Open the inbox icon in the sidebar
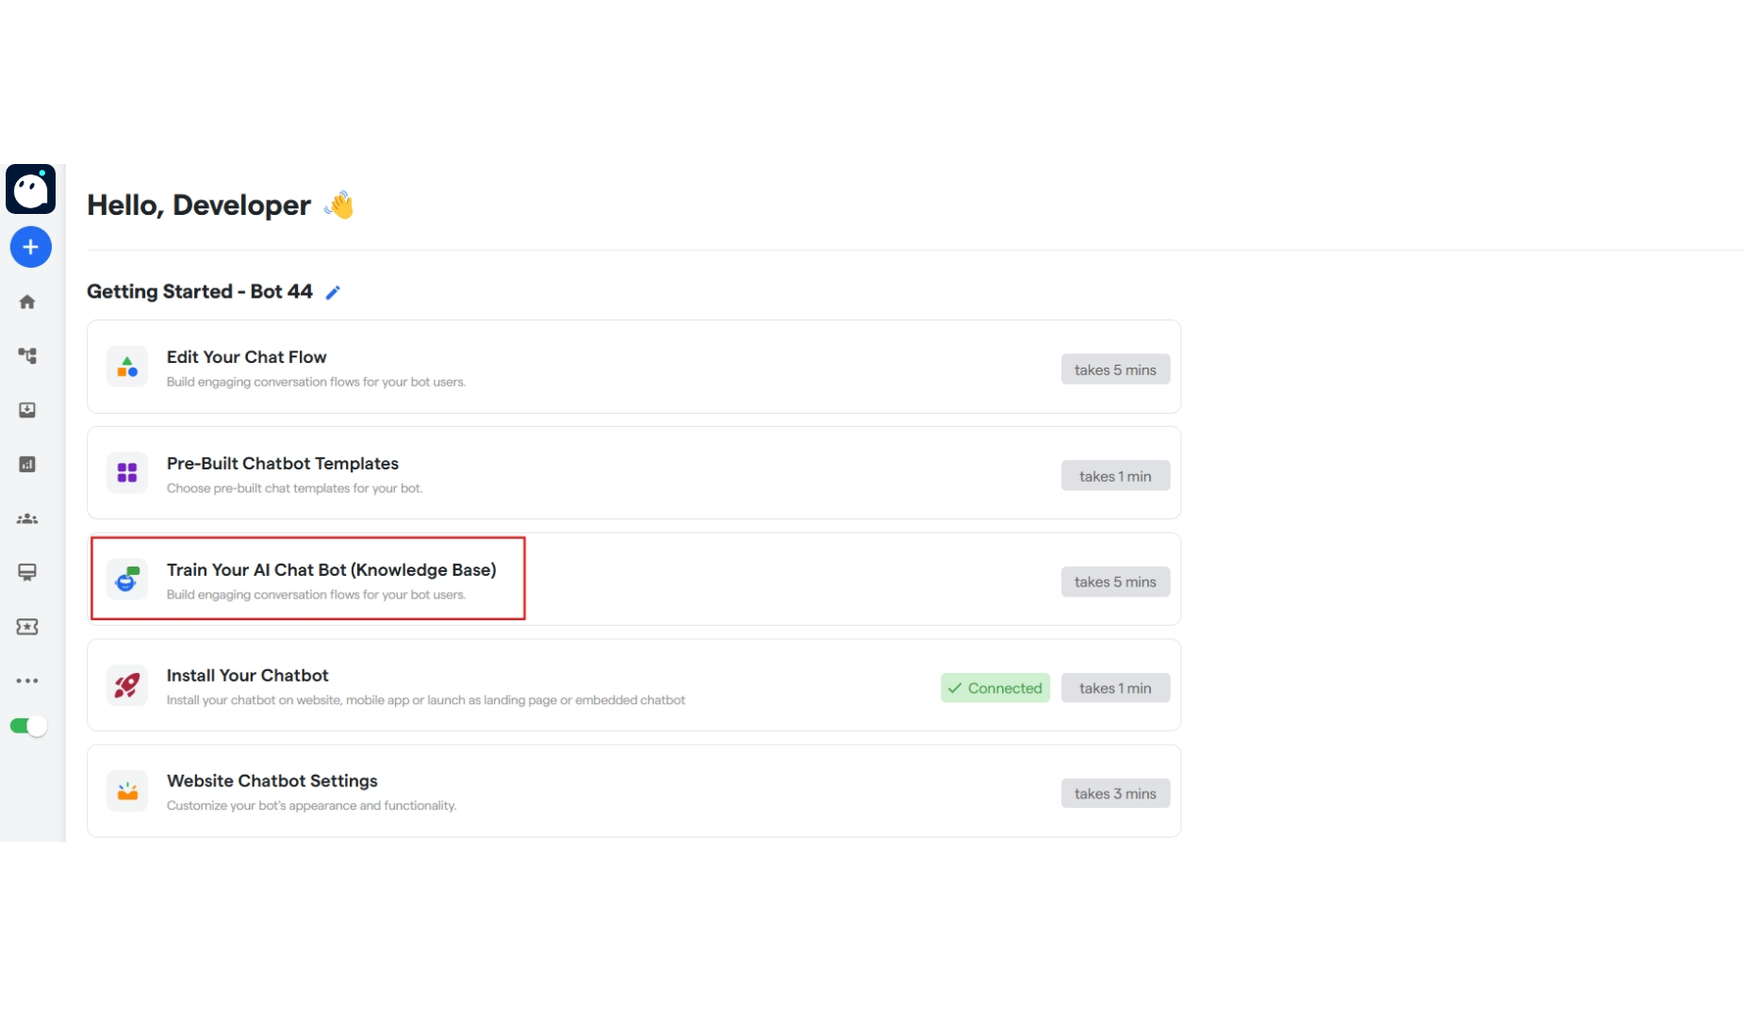The width and height of the screenshot is (1759, 1018). [x=27, y=410]
